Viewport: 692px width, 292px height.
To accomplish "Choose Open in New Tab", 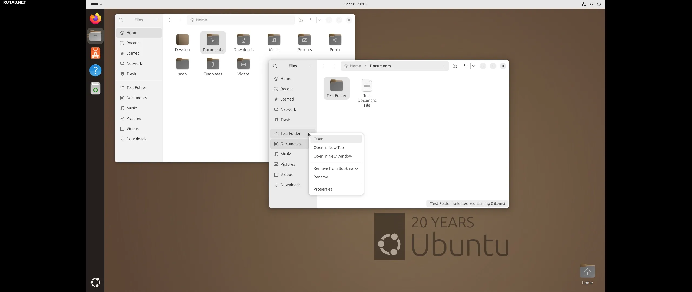I will tap(336, 148).
